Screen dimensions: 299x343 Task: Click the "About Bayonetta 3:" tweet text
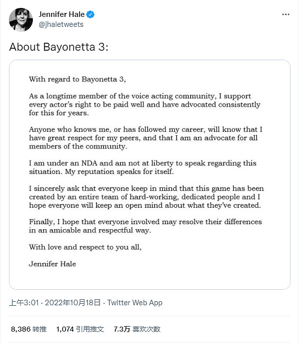(59, 47)
